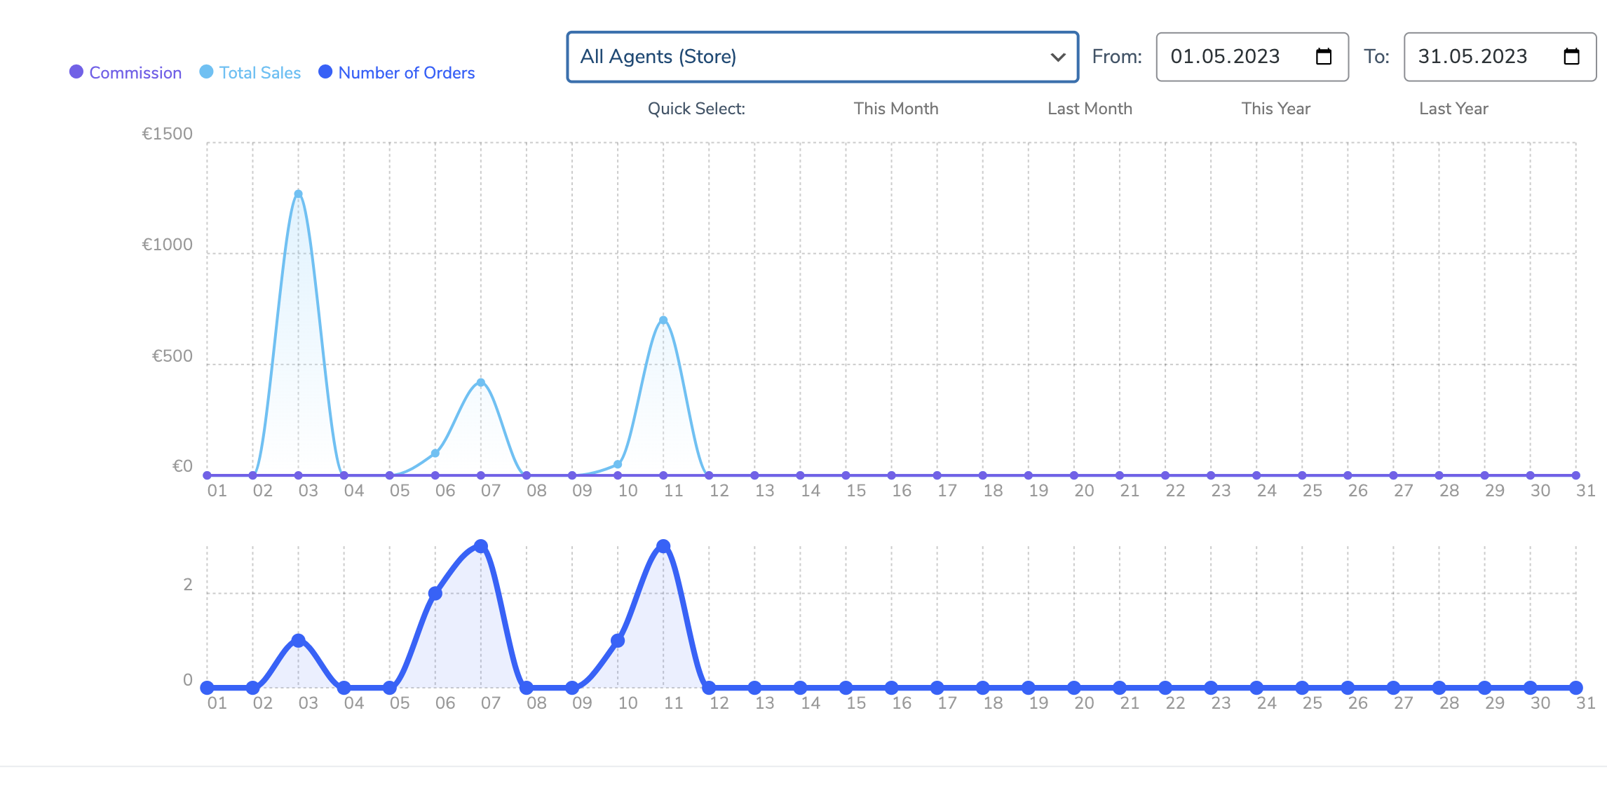Click the orders data point on day 03

click(298, 641)
